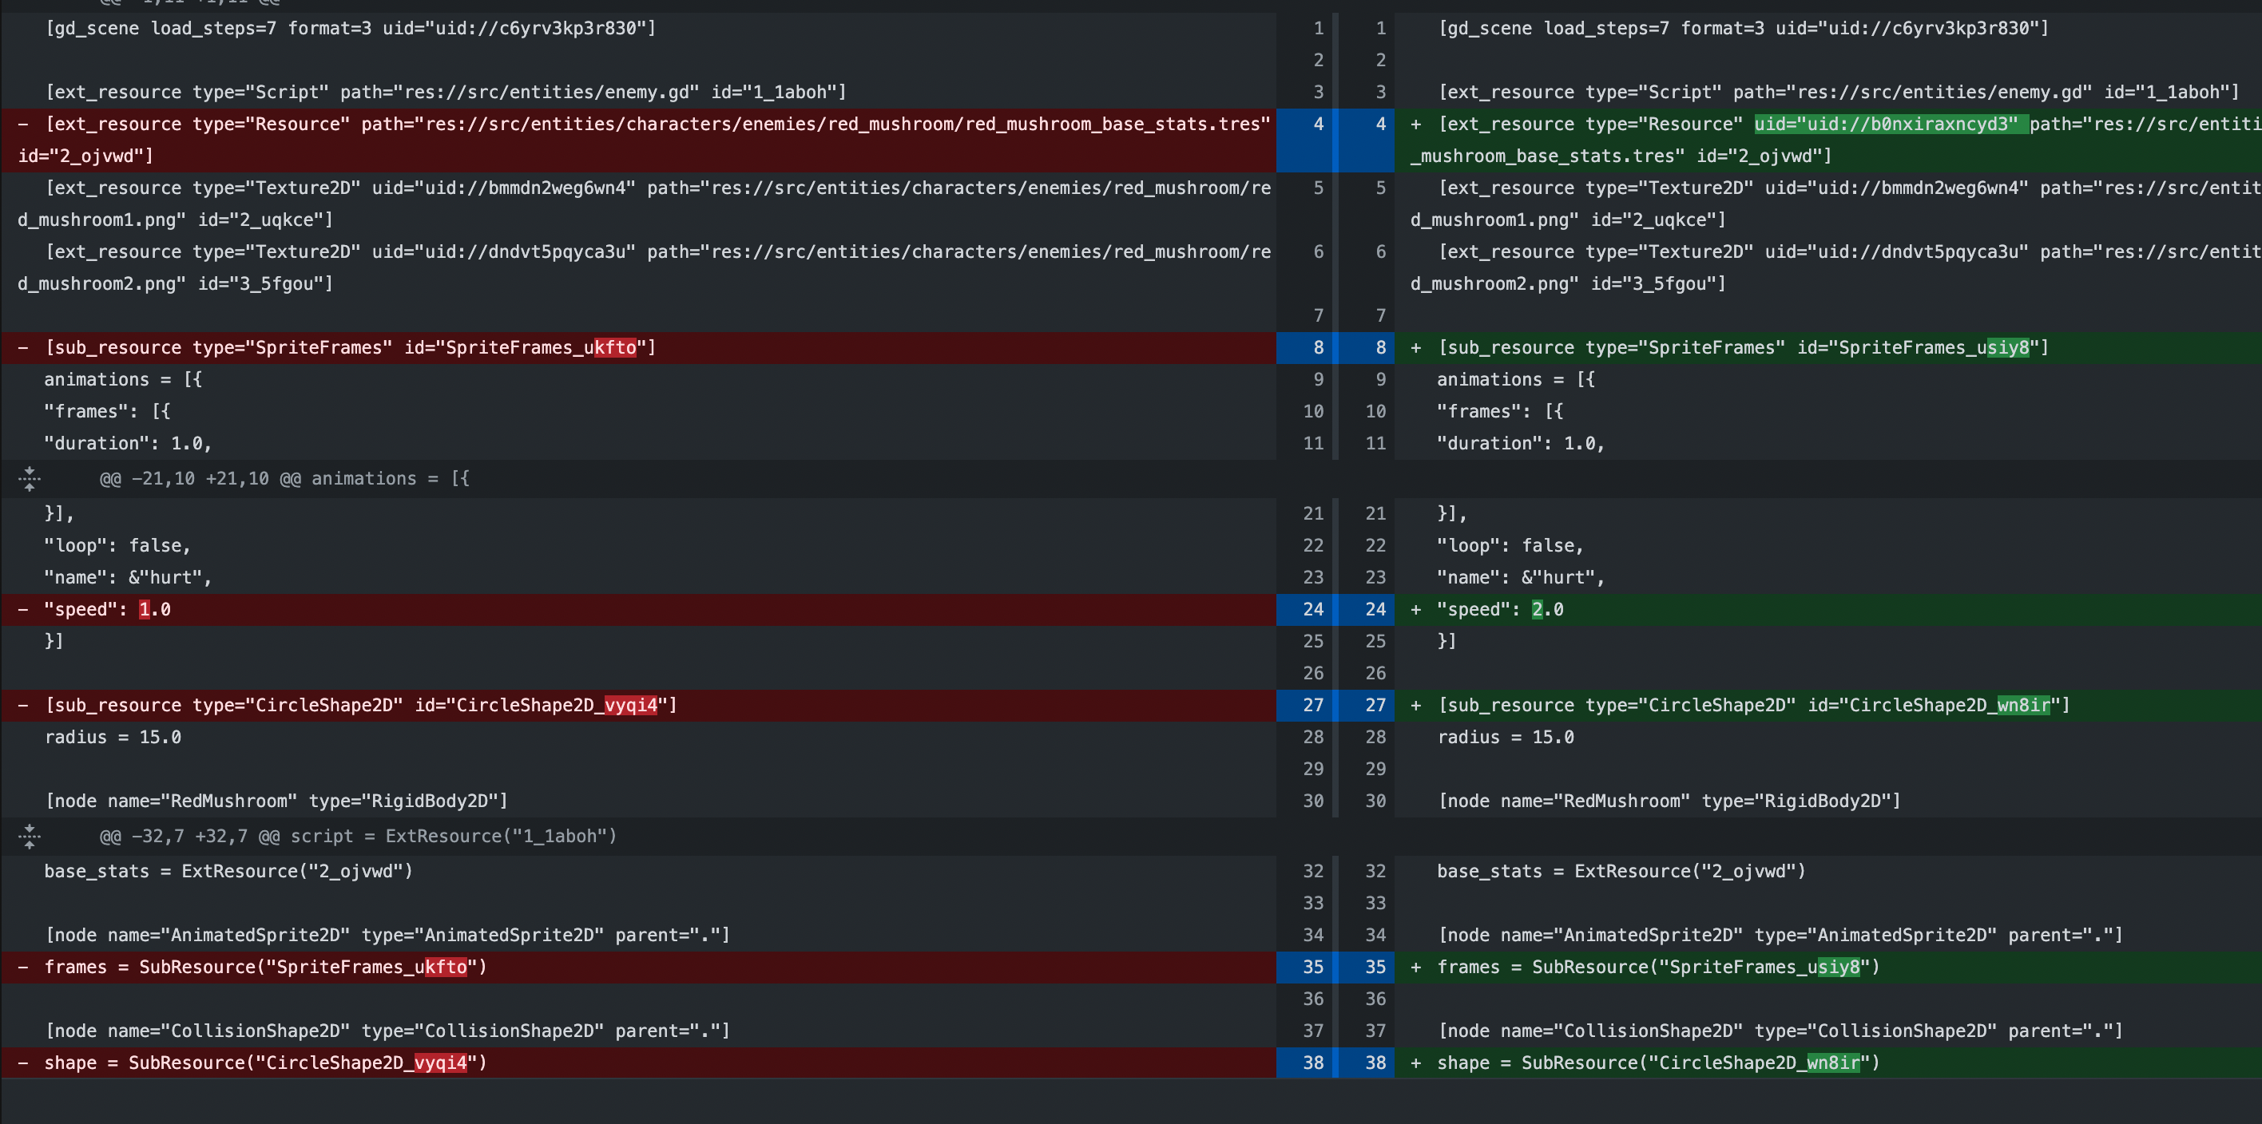Click the plus marker on the CircleShape2D_wn8ir line

click(1415, 705)
